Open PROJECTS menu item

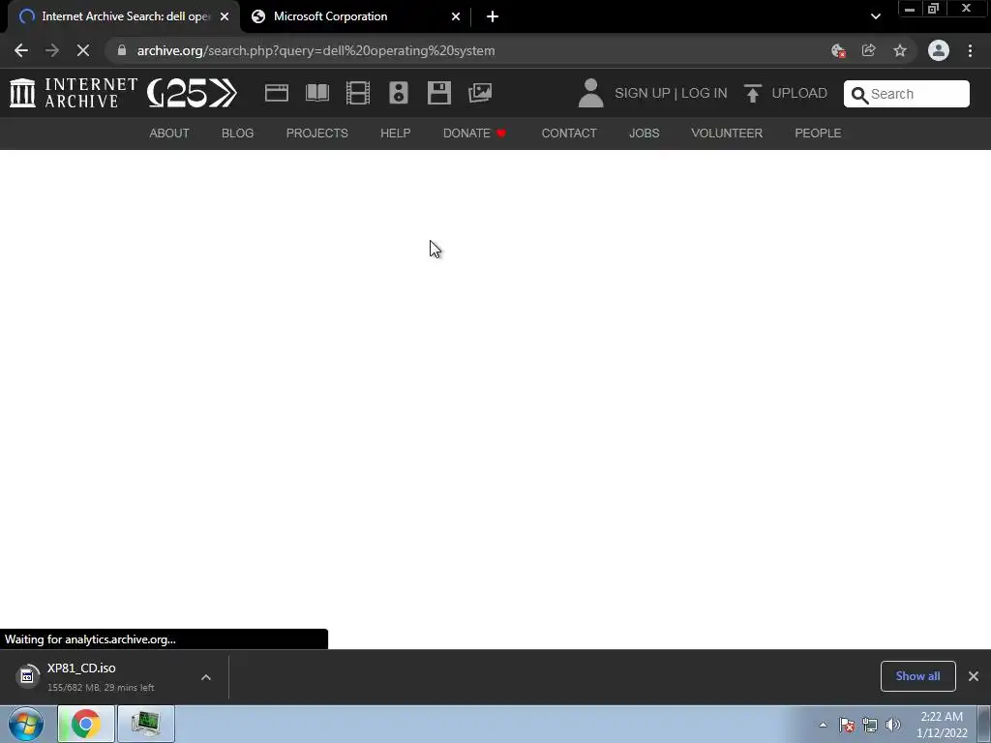point(317,134)
